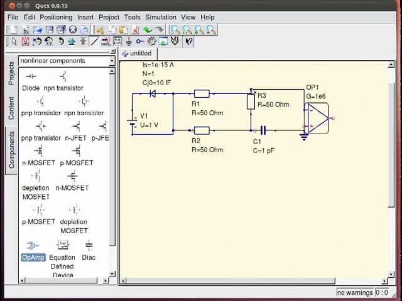Screen dimensions: 402x301
Task: Click the What's This help icon
Action: pyautogui.click(x=189, y=41)
